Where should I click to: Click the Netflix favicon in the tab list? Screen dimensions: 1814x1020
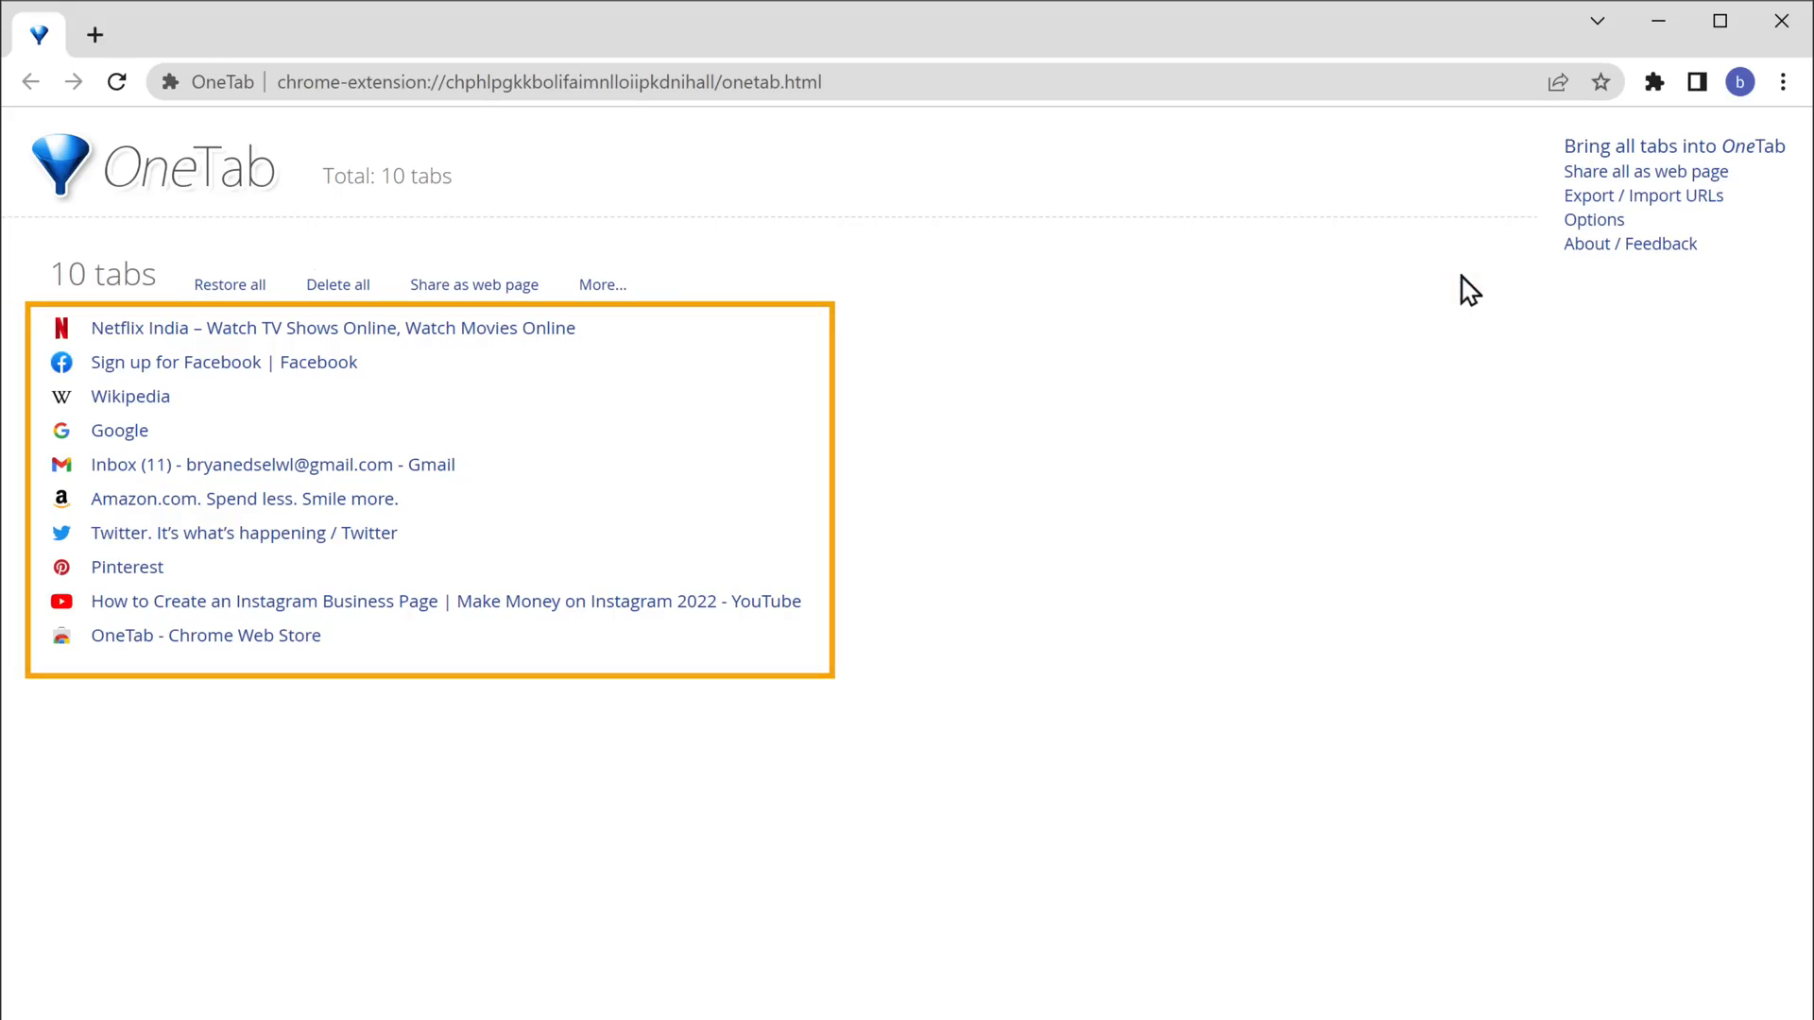point(61,329)
